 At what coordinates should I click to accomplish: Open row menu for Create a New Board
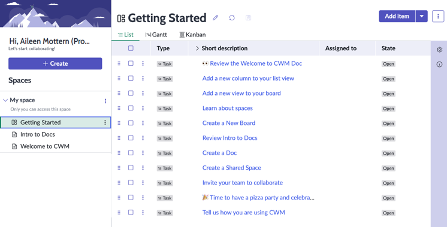tap(143, 123)
